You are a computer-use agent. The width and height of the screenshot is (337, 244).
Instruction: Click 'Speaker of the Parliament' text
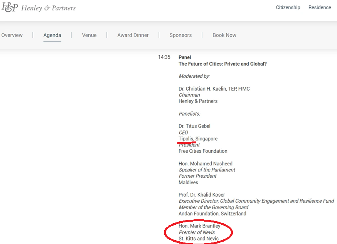pos(207,170)
